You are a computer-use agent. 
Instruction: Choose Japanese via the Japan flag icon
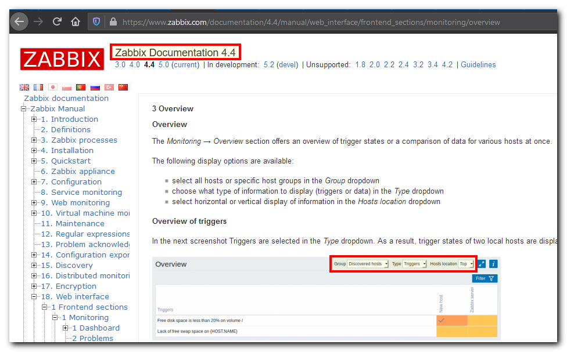(52, 87)
